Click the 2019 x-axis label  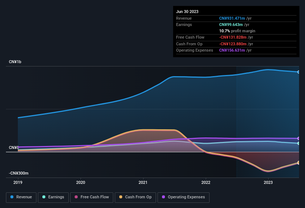coord(18,182)
